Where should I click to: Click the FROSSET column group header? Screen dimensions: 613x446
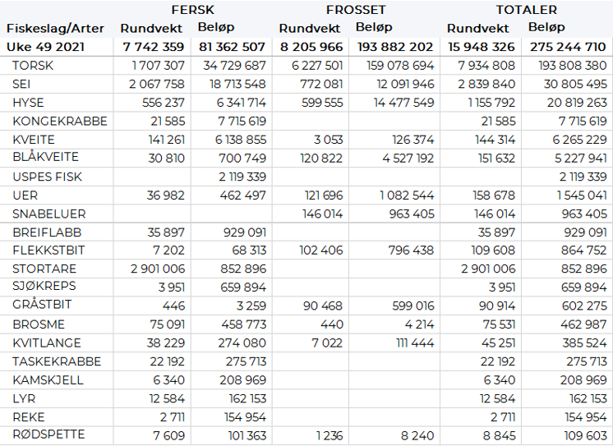tap(355, 10)
